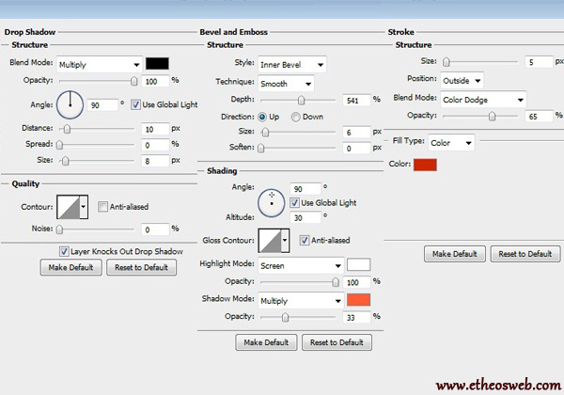Open the Stroke Fill Type dropdown
This screenshot has width=564, height=395.
click(x=451, y=143)
